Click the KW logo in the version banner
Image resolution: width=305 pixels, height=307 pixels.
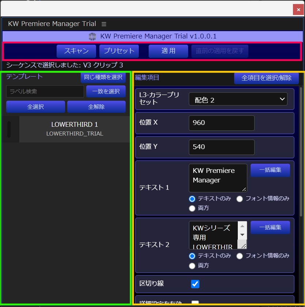tap(92, 36)
